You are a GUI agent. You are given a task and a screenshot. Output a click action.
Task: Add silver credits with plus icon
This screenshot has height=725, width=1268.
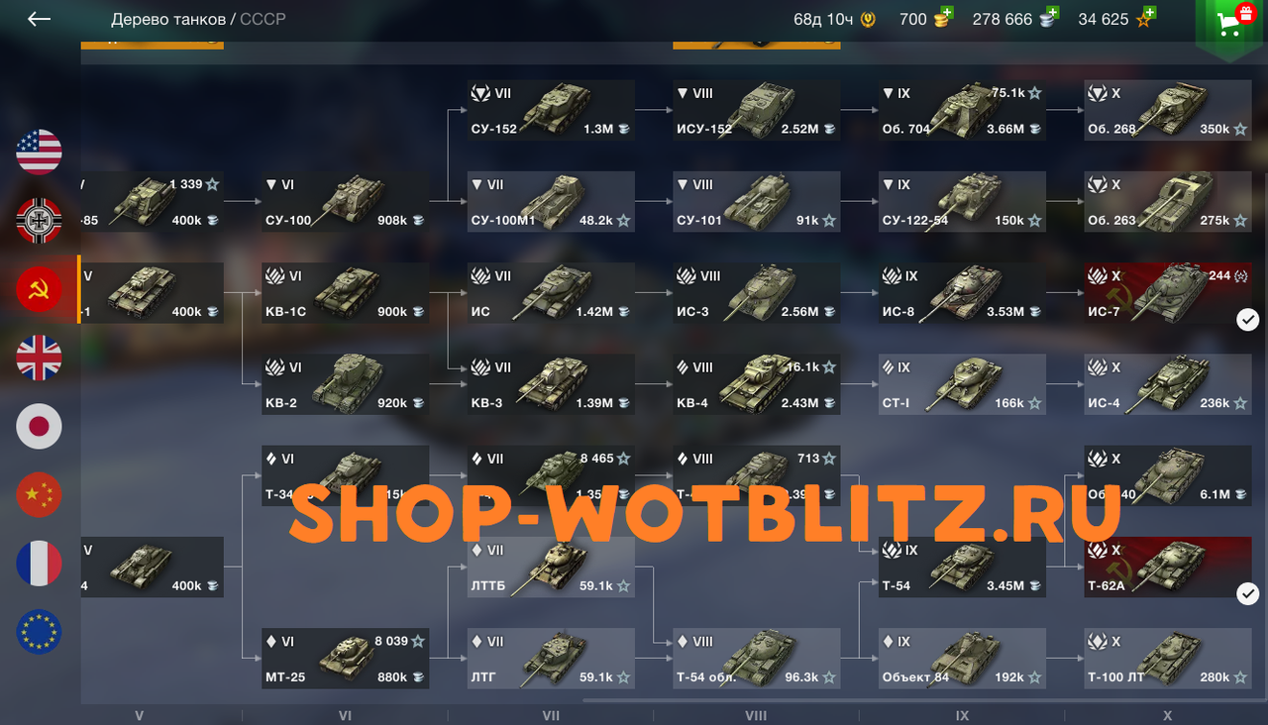click(x=1051, y=13)
